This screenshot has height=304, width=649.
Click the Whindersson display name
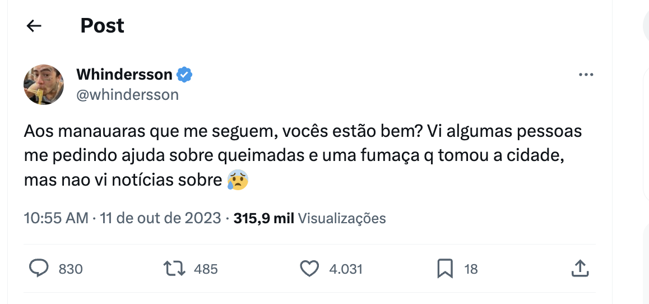coord(124,74)
